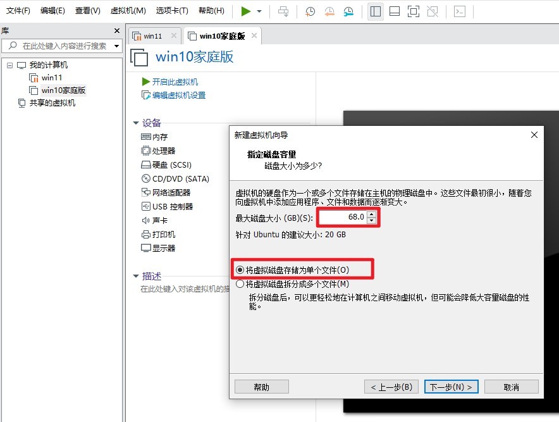Click the full screen mode icon

coord(413,11)
